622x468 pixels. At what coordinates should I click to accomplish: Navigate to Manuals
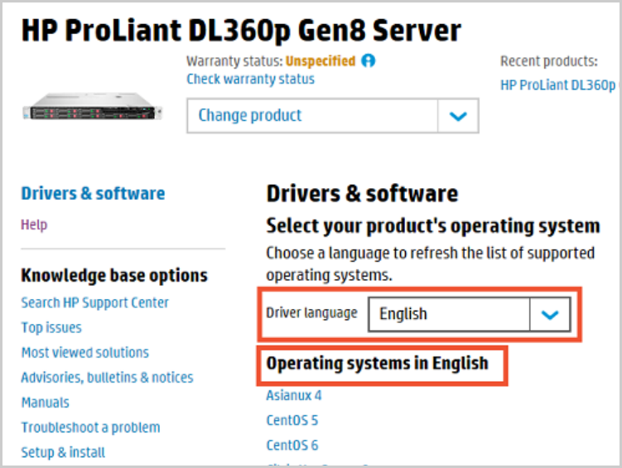click(x=45, y=403)
